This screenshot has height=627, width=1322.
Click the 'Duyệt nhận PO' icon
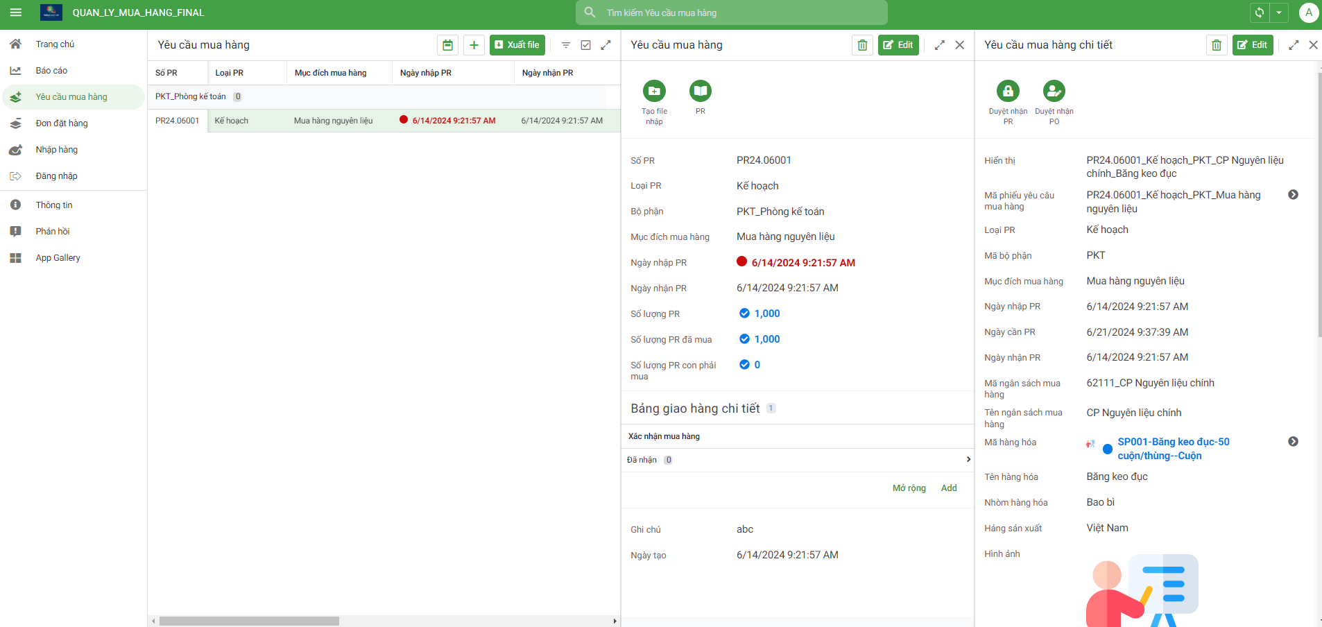point(1054,91)
